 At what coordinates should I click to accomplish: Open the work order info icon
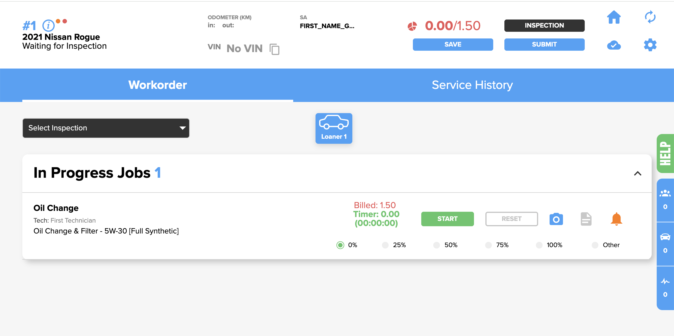point(48,26)
